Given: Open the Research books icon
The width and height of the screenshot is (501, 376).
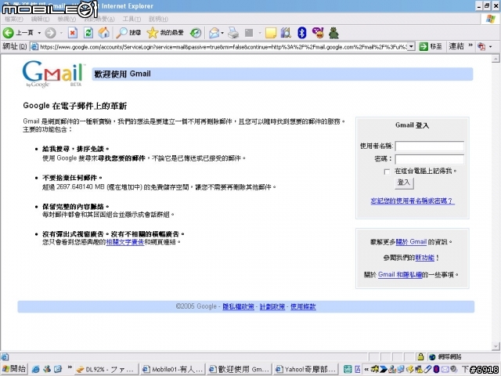Looking at the screenshot, I should [x=286, y=33].
